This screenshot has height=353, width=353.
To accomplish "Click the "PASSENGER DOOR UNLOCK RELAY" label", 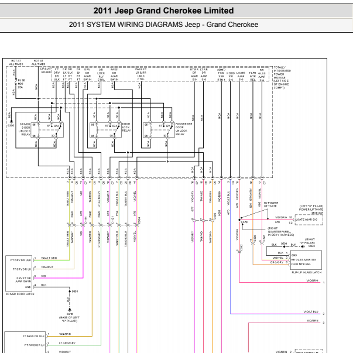I will tap(184, 129).
